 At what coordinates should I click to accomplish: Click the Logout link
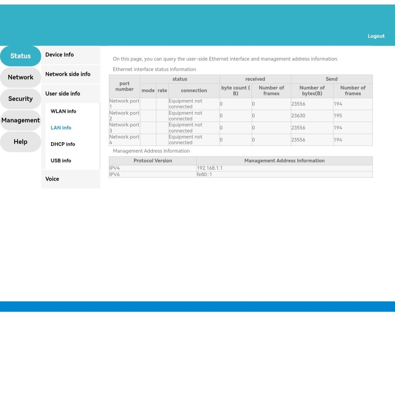pyautogui.click(x=376, y=36)
